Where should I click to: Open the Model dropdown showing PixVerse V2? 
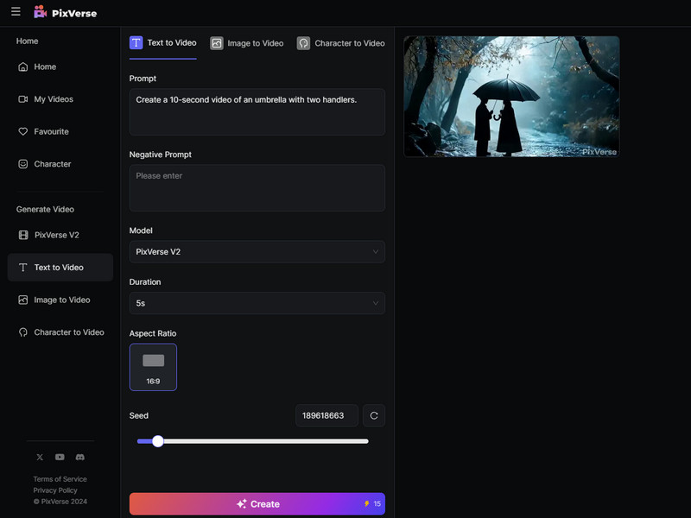pyautogui.click(x=257, y=251)
